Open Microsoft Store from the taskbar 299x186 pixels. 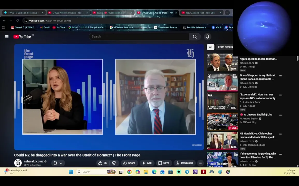pyautogui.click(x=170, y=172)
